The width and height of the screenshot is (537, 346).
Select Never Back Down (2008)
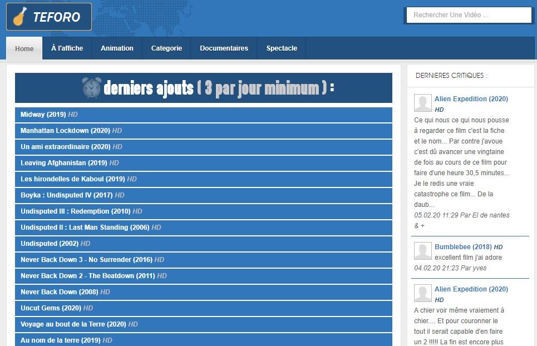204,292
